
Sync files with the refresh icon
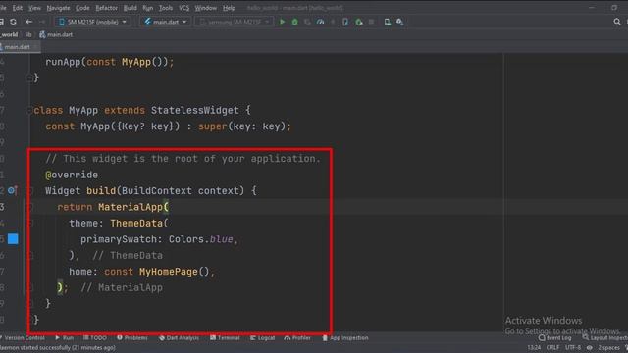(x=13, y=22)
